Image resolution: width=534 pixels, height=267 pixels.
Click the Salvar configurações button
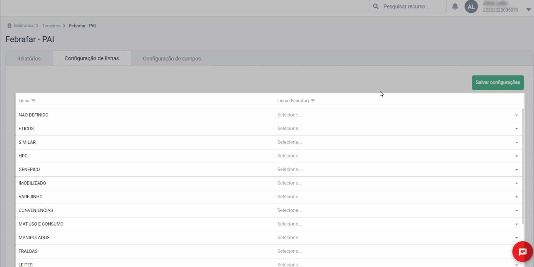(x=498, y=82)
